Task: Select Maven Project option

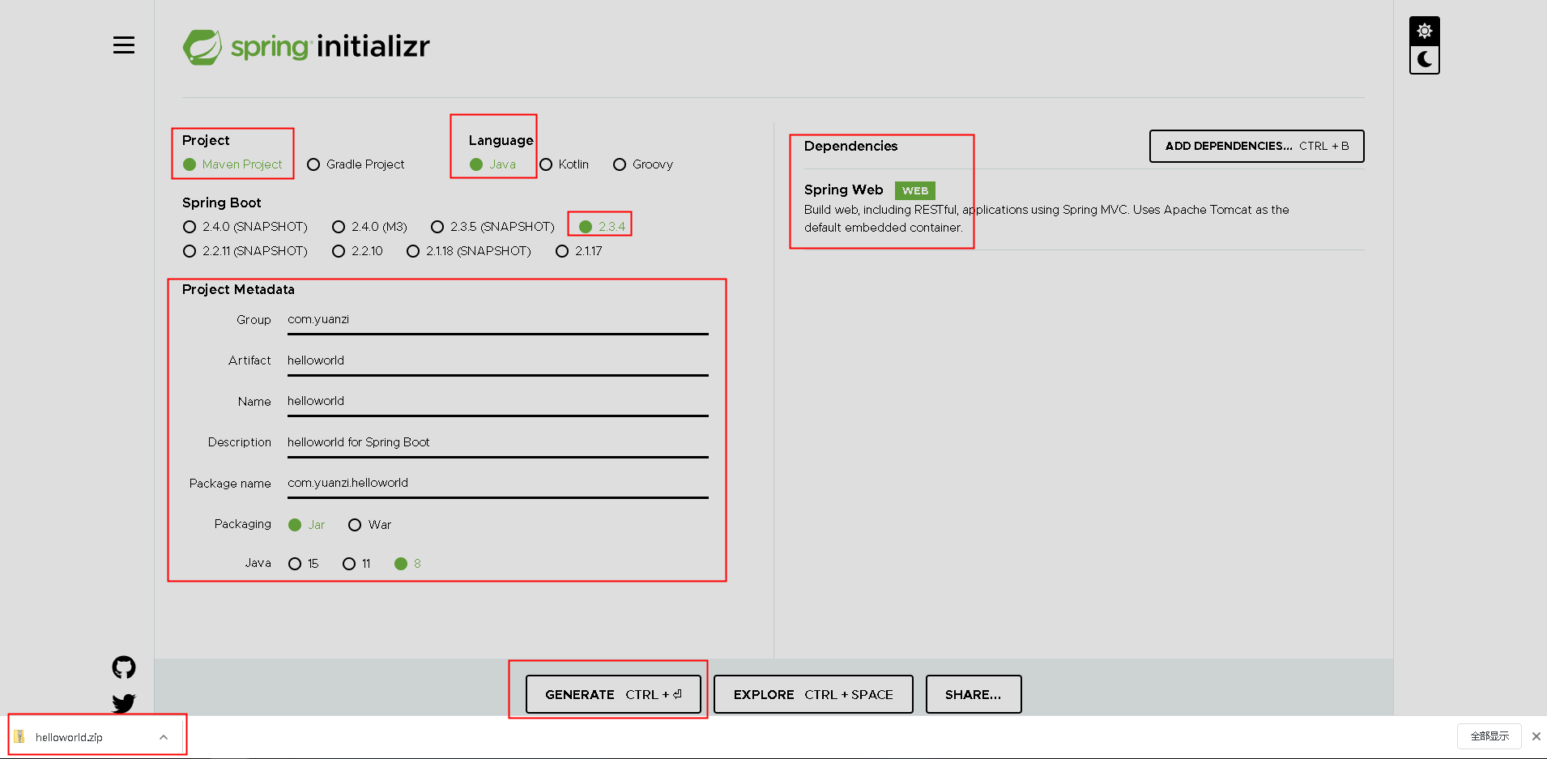Action: [232, 164]
